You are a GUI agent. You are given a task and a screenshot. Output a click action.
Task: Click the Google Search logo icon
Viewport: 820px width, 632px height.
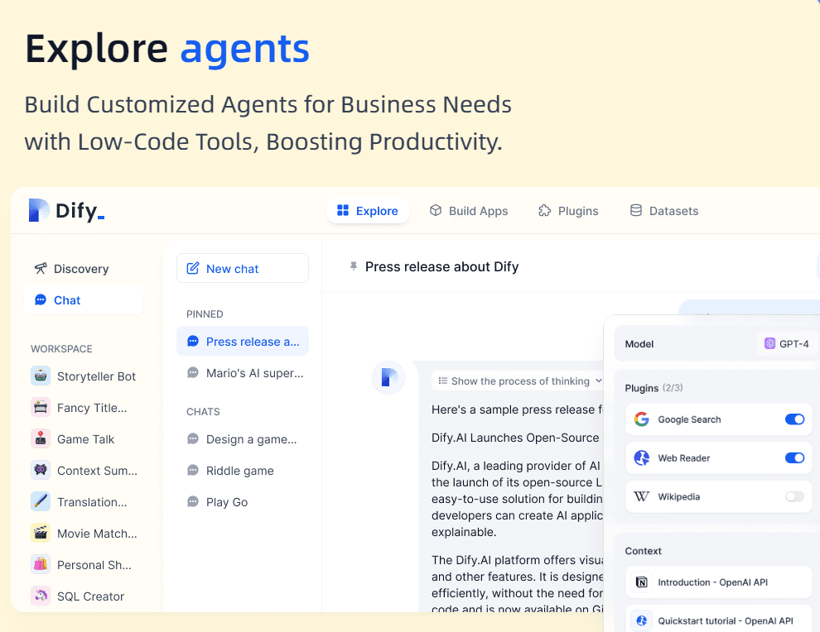[x=642, y=419]
